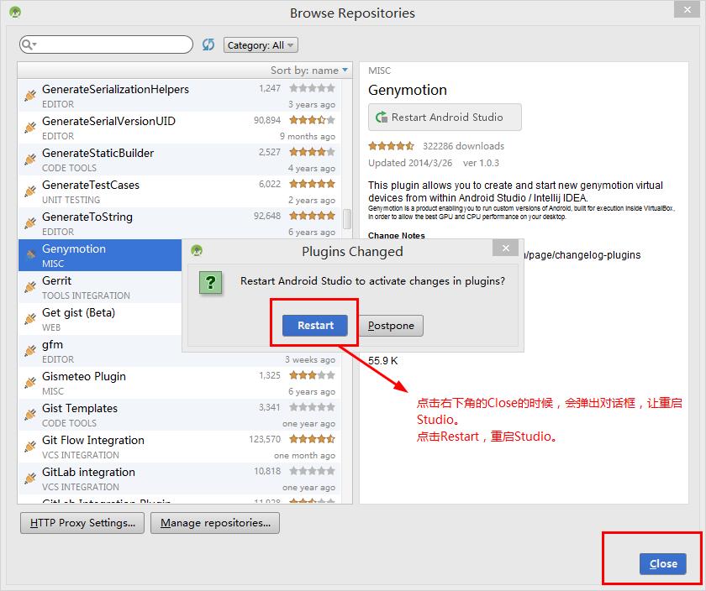
Task: Click the Gist Templates plugin icon
Action: (x=30, y=415)
